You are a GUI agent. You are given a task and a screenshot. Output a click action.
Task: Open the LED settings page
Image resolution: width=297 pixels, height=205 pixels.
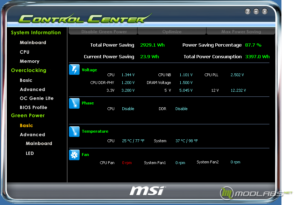30,153
